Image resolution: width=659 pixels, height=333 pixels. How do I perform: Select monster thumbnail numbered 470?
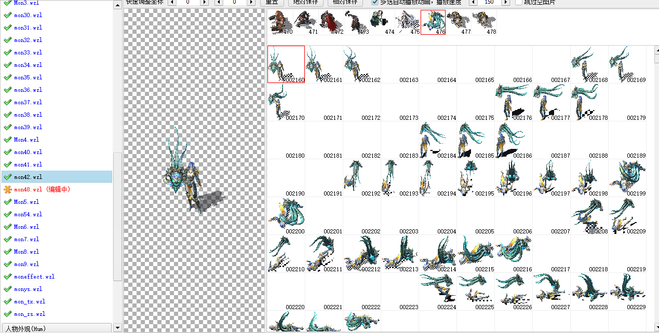tap(280, 22)
